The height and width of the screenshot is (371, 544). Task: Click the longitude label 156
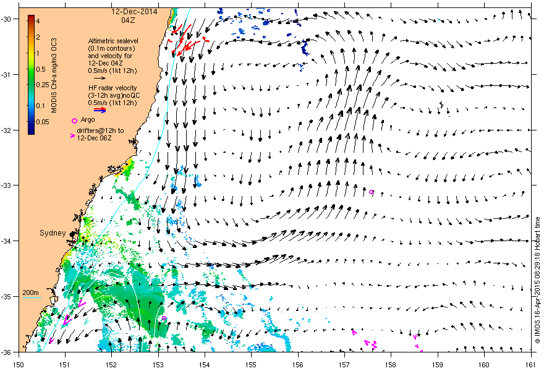[298, 365]
